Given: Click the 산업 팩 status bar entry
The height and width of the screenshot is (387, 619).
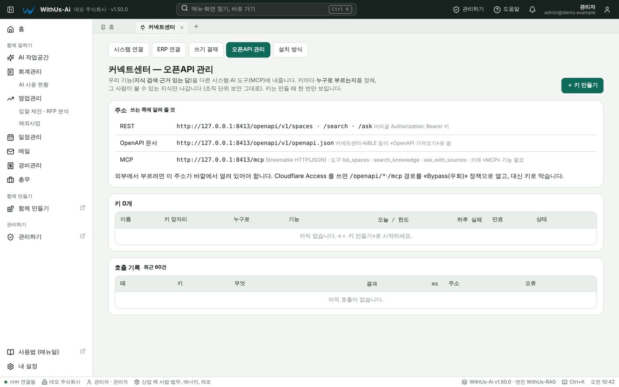Looking at the screenshot, I should point(173,382).
